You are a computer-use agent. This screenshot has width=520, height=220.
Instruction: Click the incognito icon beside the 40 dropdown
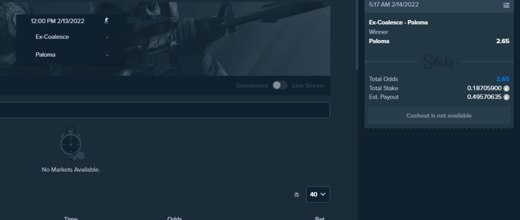tap(296, 195)
